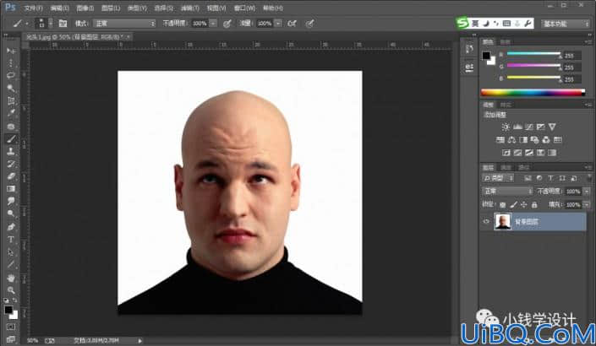Click the red channel slider in Color panel
This screenshot has width=596, height=346.
[x=533, y=53]
